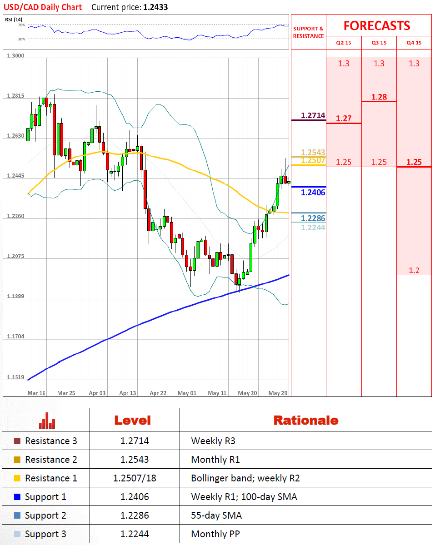The width and height of the screenshot is (440, 545).
Task: Click the Monthly R1 rationale cell
Action: point(215,460)
